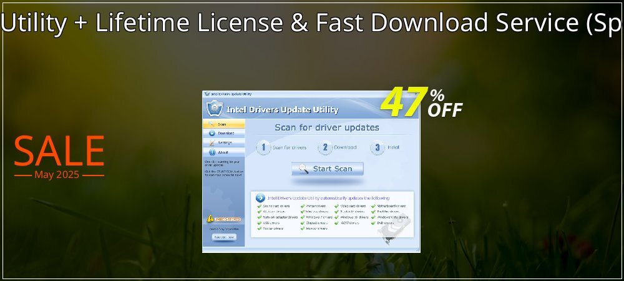Image resolution: width=624 pixels, height=281 pixels.
Task: Click the step 3 circle for Install
Action: (378, 147)
